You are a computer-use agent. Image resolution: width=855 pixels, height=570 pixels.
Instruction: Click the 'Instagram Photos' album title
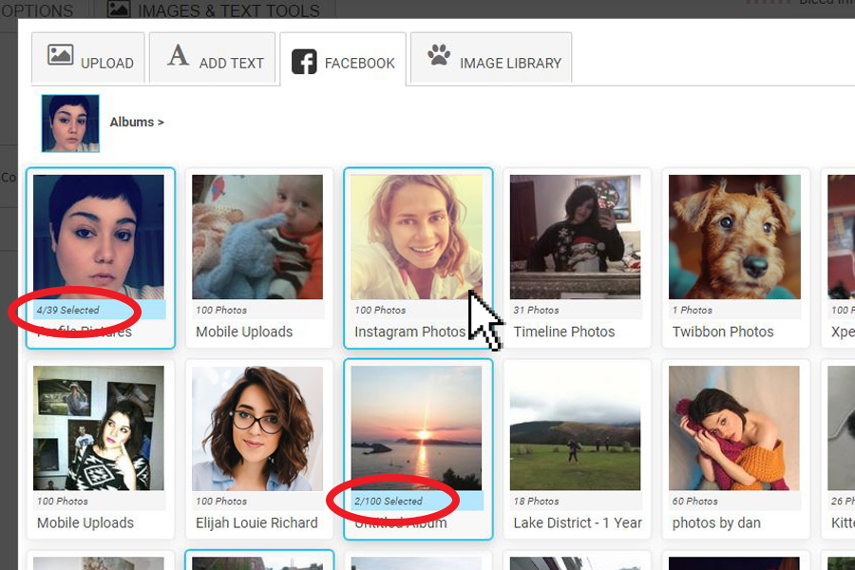click(x=410, y=332)
